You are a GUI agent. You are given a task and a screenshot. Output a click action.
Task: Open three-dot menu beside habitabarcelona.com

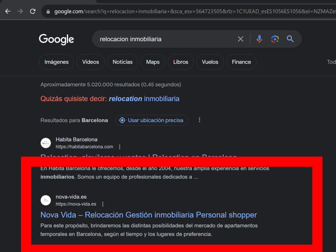(120, 147)
